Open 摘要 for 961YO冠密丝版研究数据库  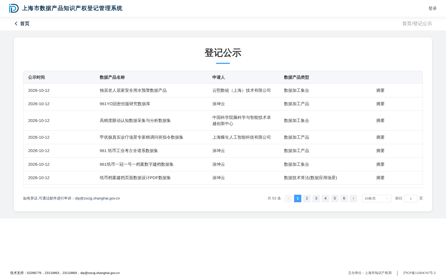pos(380,104)
